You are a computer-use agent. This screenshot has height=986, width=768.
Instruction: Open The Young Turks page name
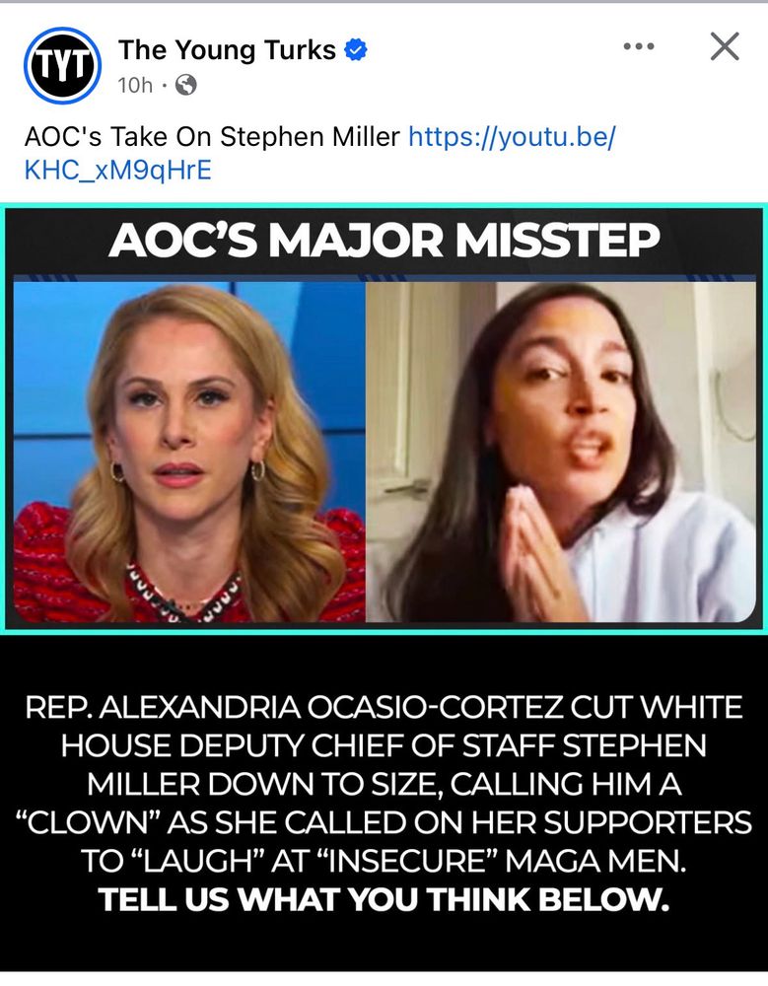pyautogui.click(x=227, y=49)
